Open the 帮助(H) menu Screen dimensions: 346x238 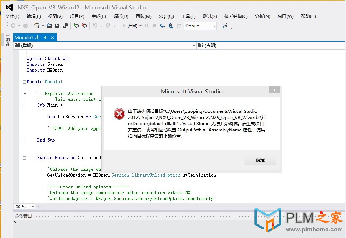point(308,16)
